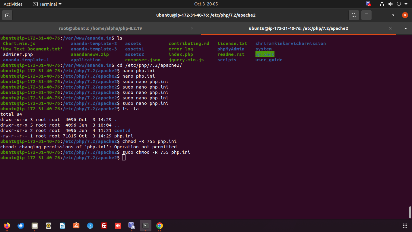Open Thunderbird mail from the dock
The height and width of the screenshot is (232, 412).
pos(21,226)
